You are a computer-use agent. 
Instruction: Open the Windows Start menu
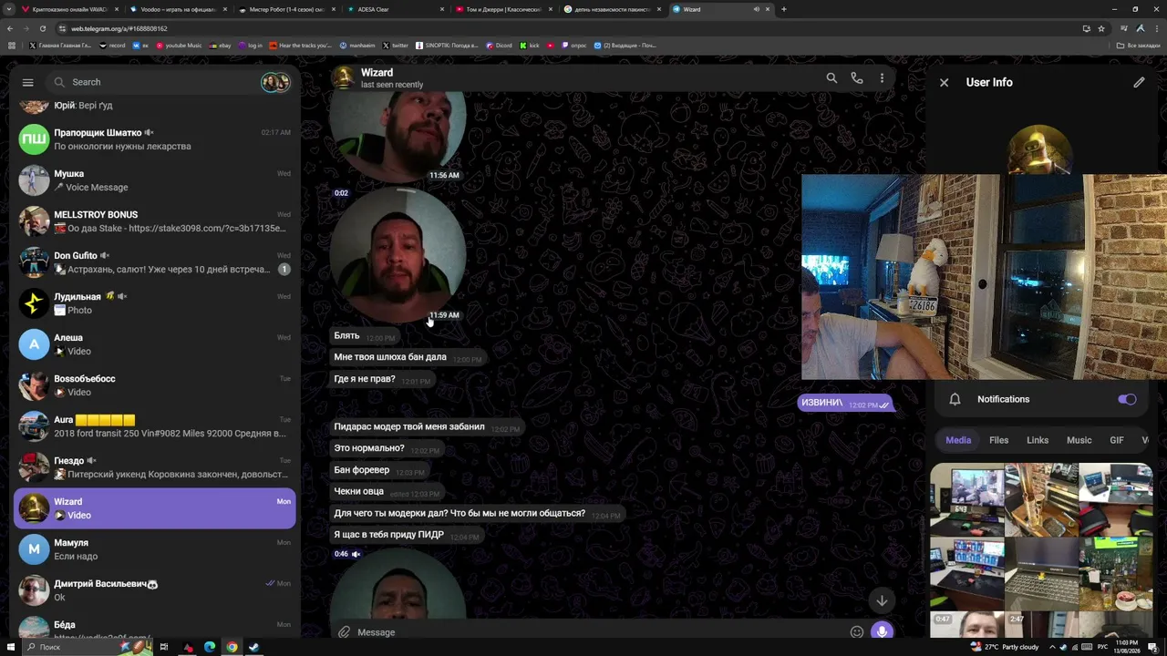pyautogui.click(x=10, y=647)
